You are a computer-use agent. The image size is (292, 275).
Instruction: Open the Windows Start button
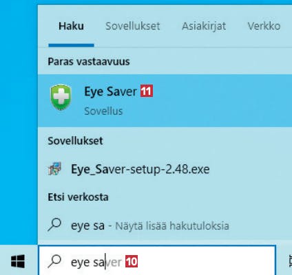18,261
